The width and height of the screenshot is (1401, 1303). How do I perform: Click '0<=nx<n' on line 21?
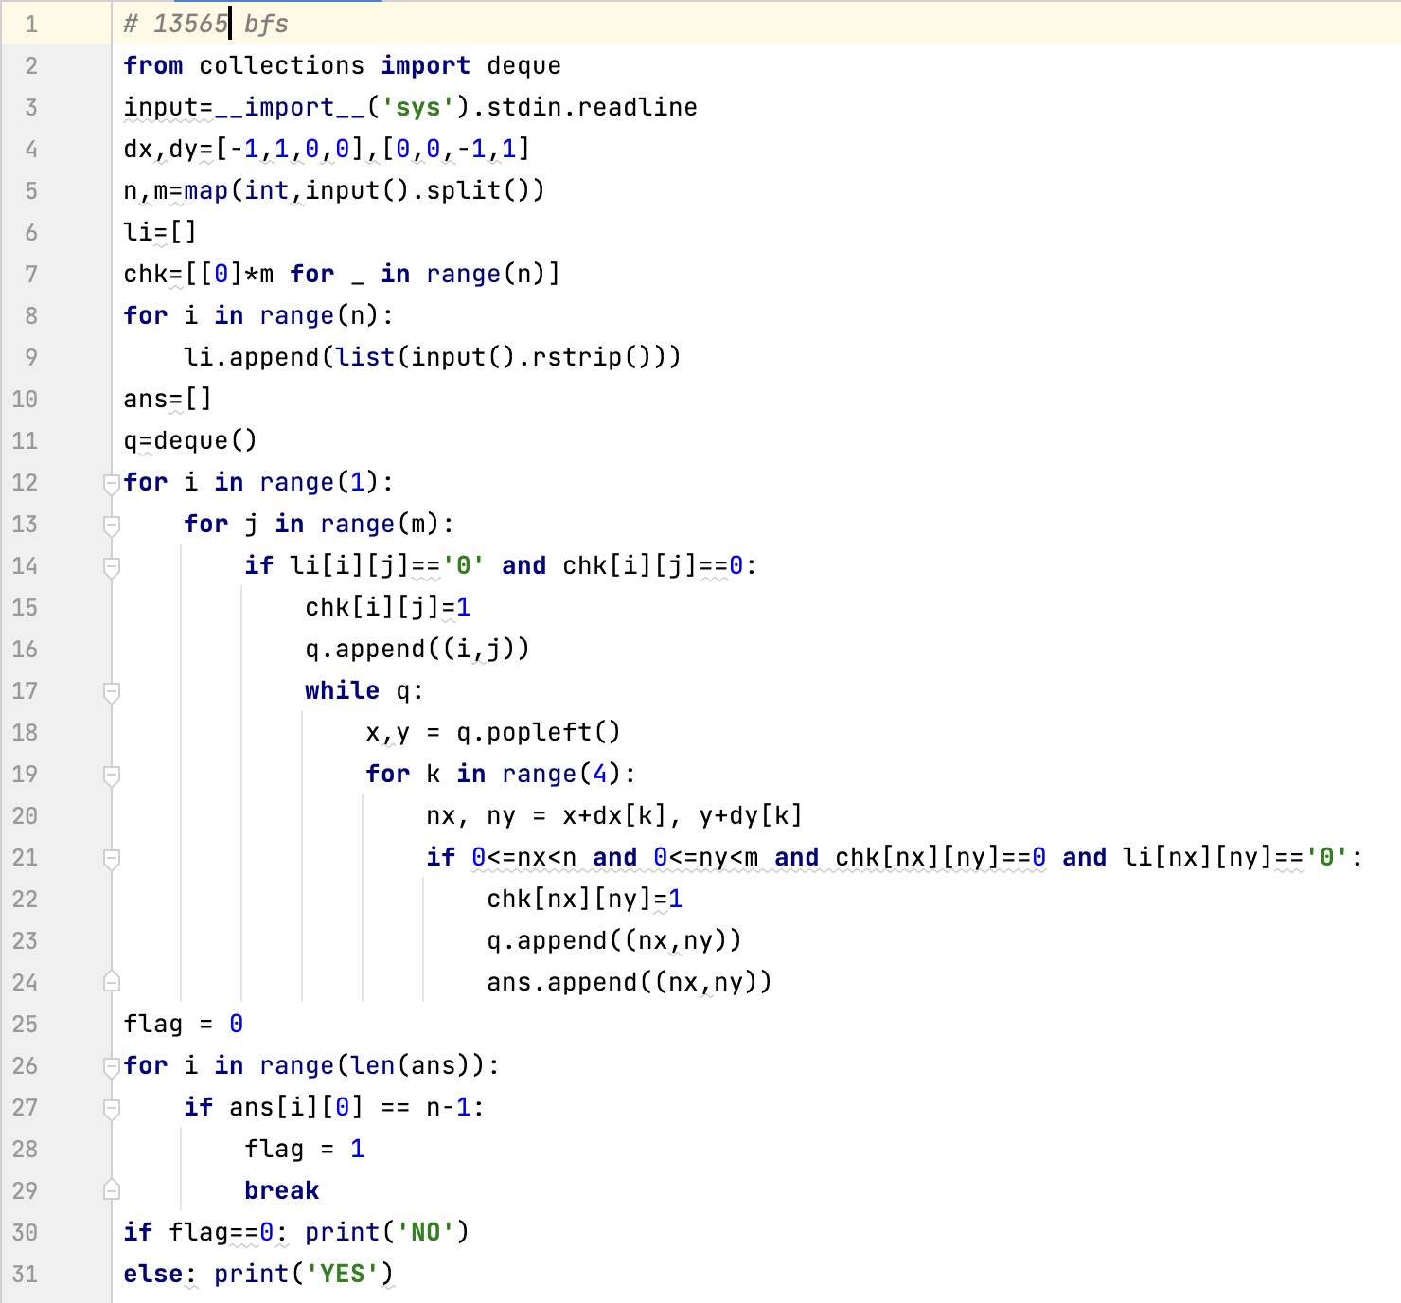[x=523, y=857]
